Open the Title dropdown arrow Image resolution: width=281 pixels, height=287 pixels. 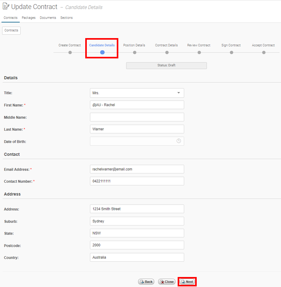tap(179, 93)
